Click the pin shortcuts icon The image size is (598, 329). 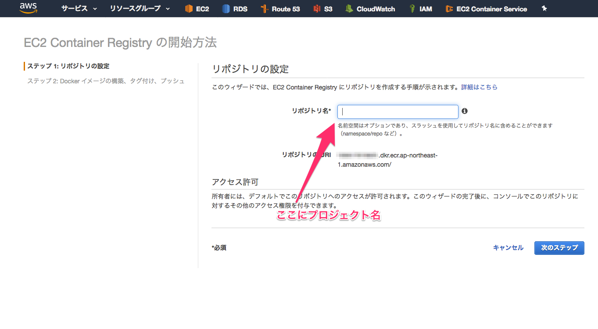544,8
